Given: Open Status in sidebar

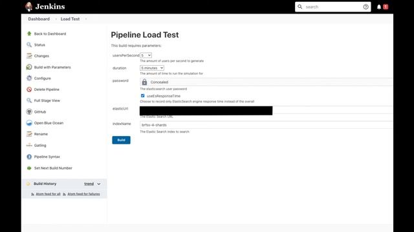Looking at the screenshot, I should tap(39, 45).
